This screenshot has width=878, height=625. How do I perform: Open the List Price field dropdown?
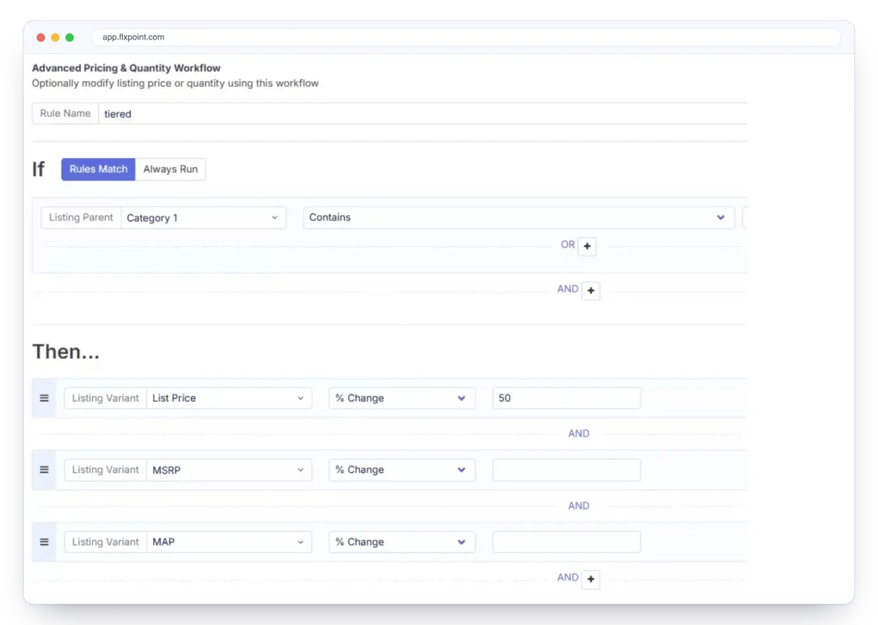click(x=229, y=398)
